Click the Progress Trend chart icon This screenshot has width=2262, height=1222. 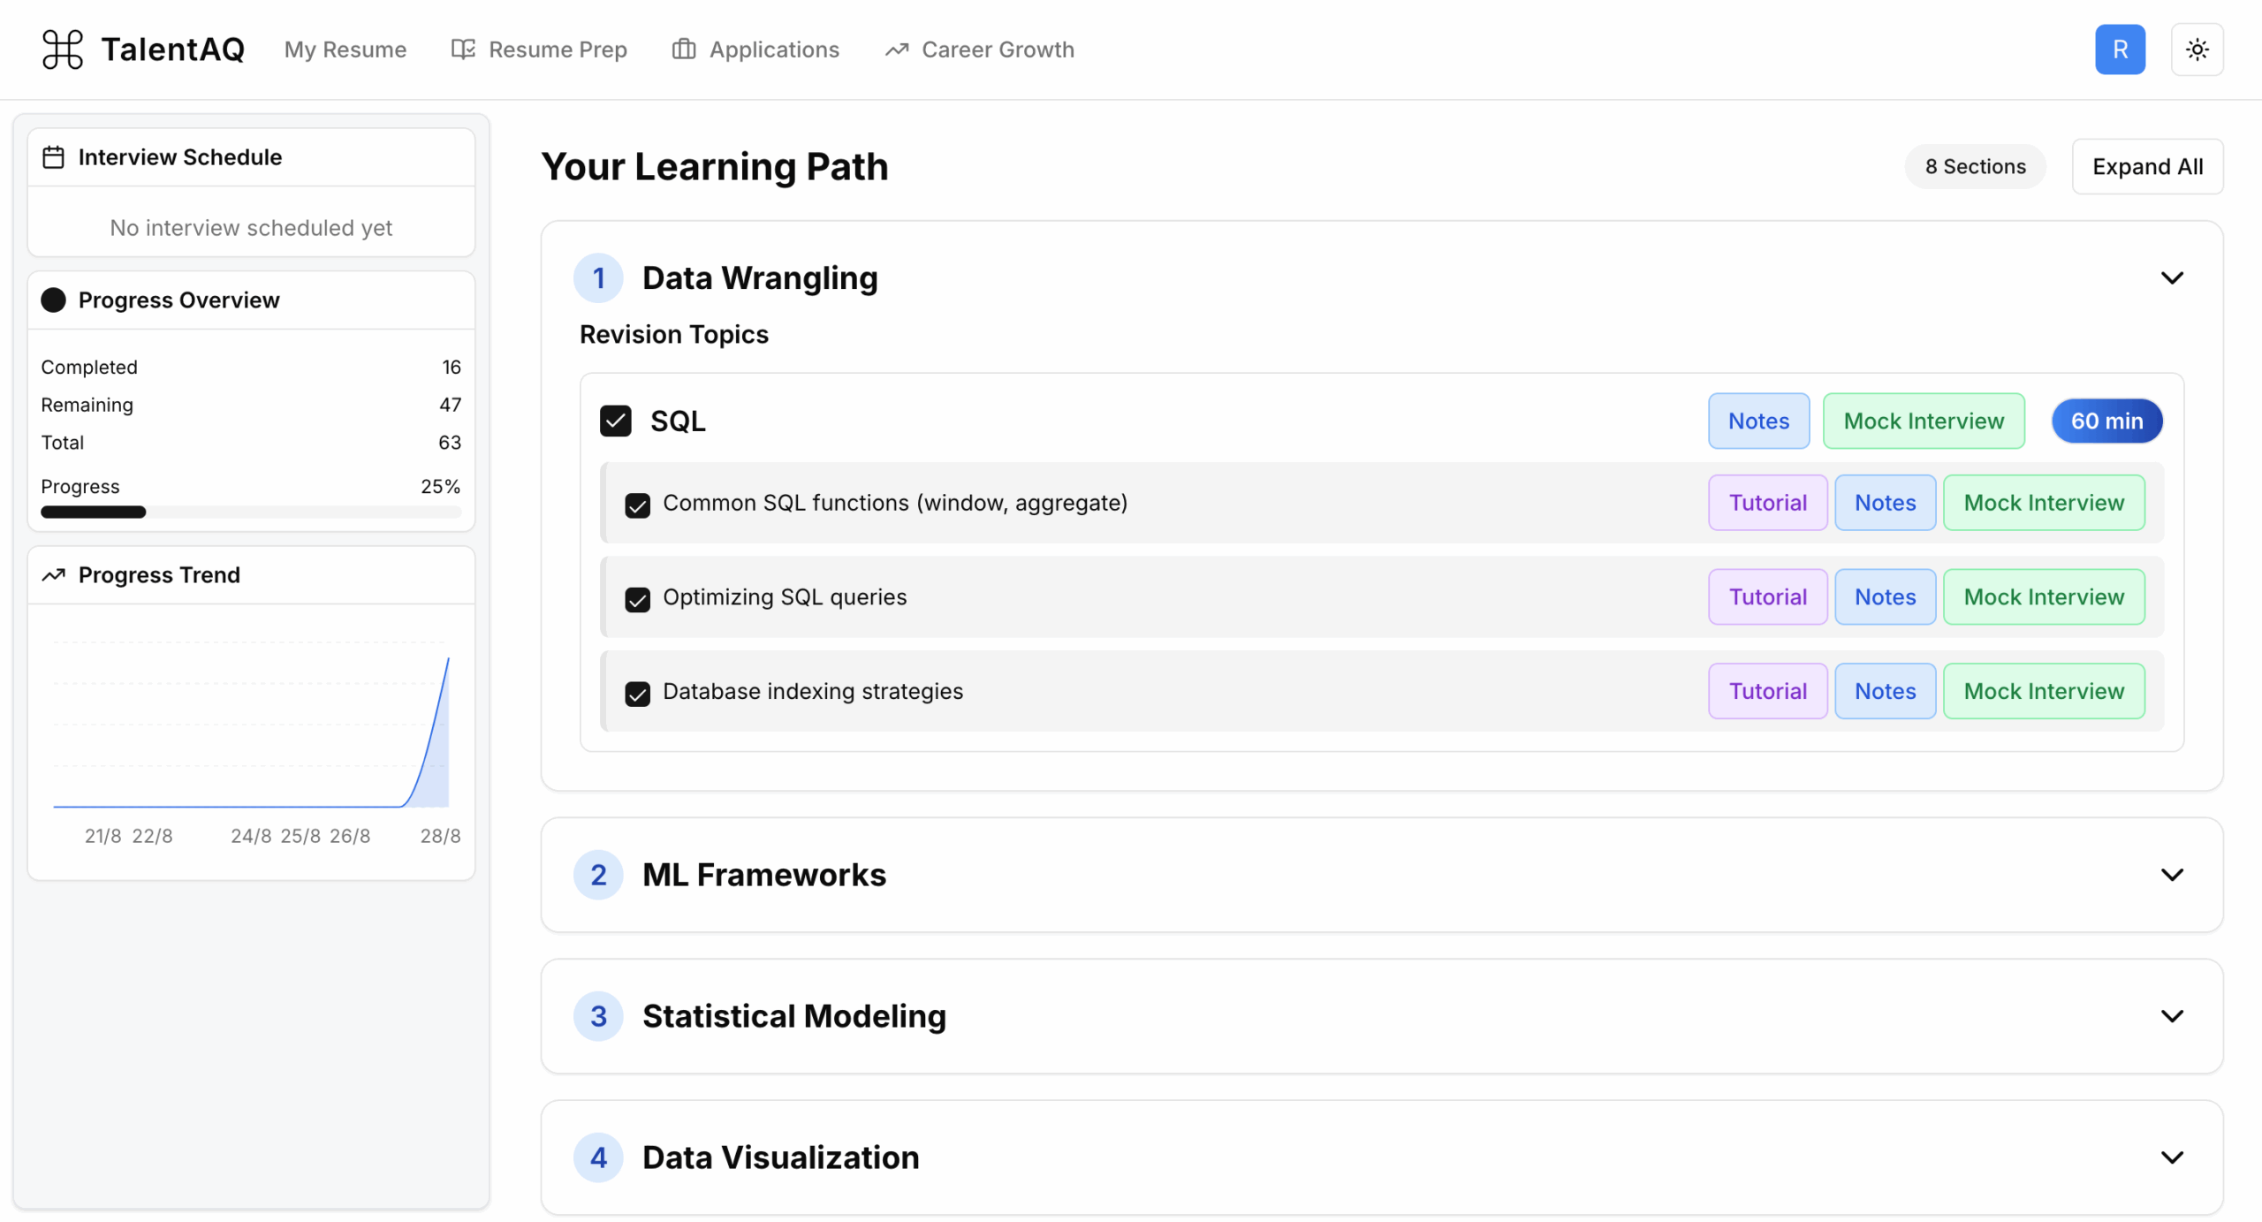54,575
